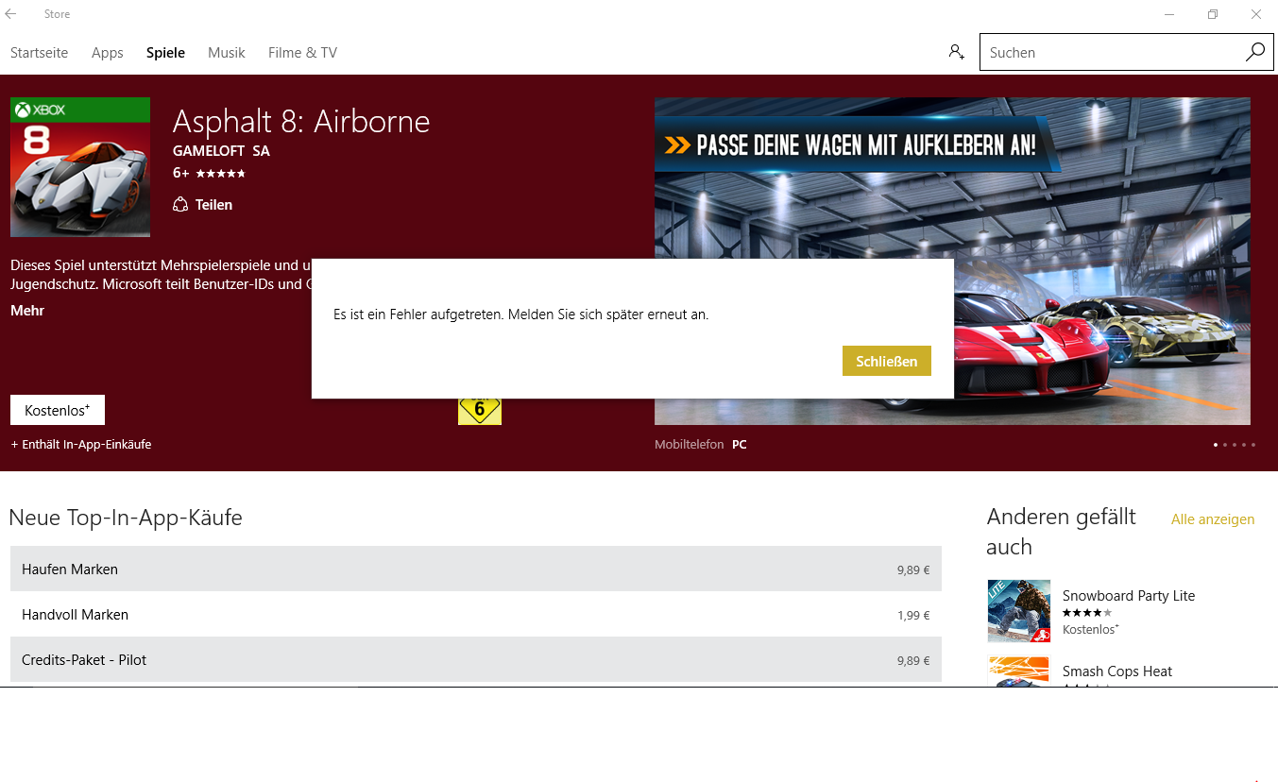The height and width of the screenshot is (782, 1278).
Task: Expand description with Mehr
Action: click(27, 311)
